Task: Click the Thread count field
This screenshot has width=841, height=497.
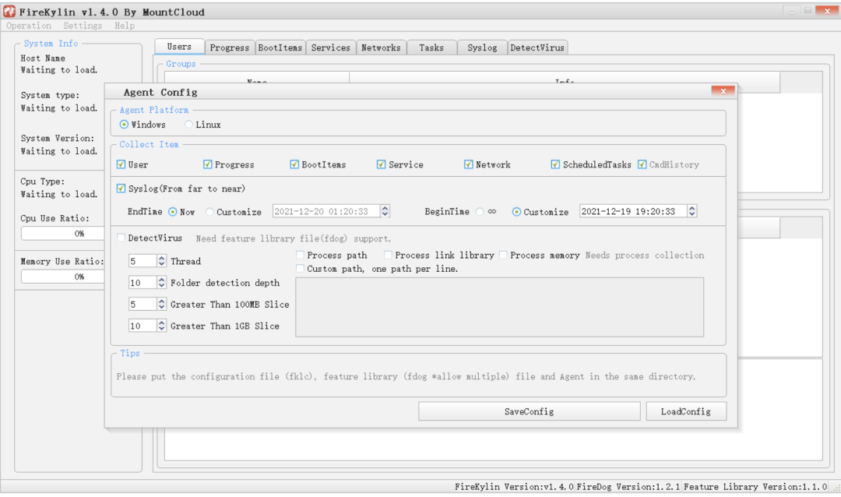Action: 143,261
